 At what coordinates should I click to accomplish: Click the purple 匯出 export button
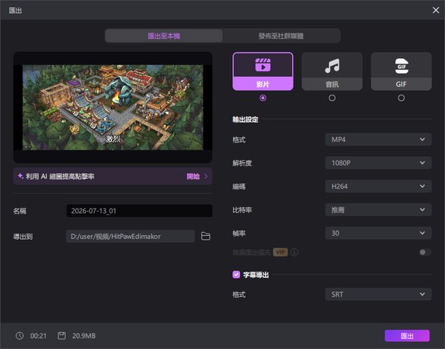click(407, 336)
